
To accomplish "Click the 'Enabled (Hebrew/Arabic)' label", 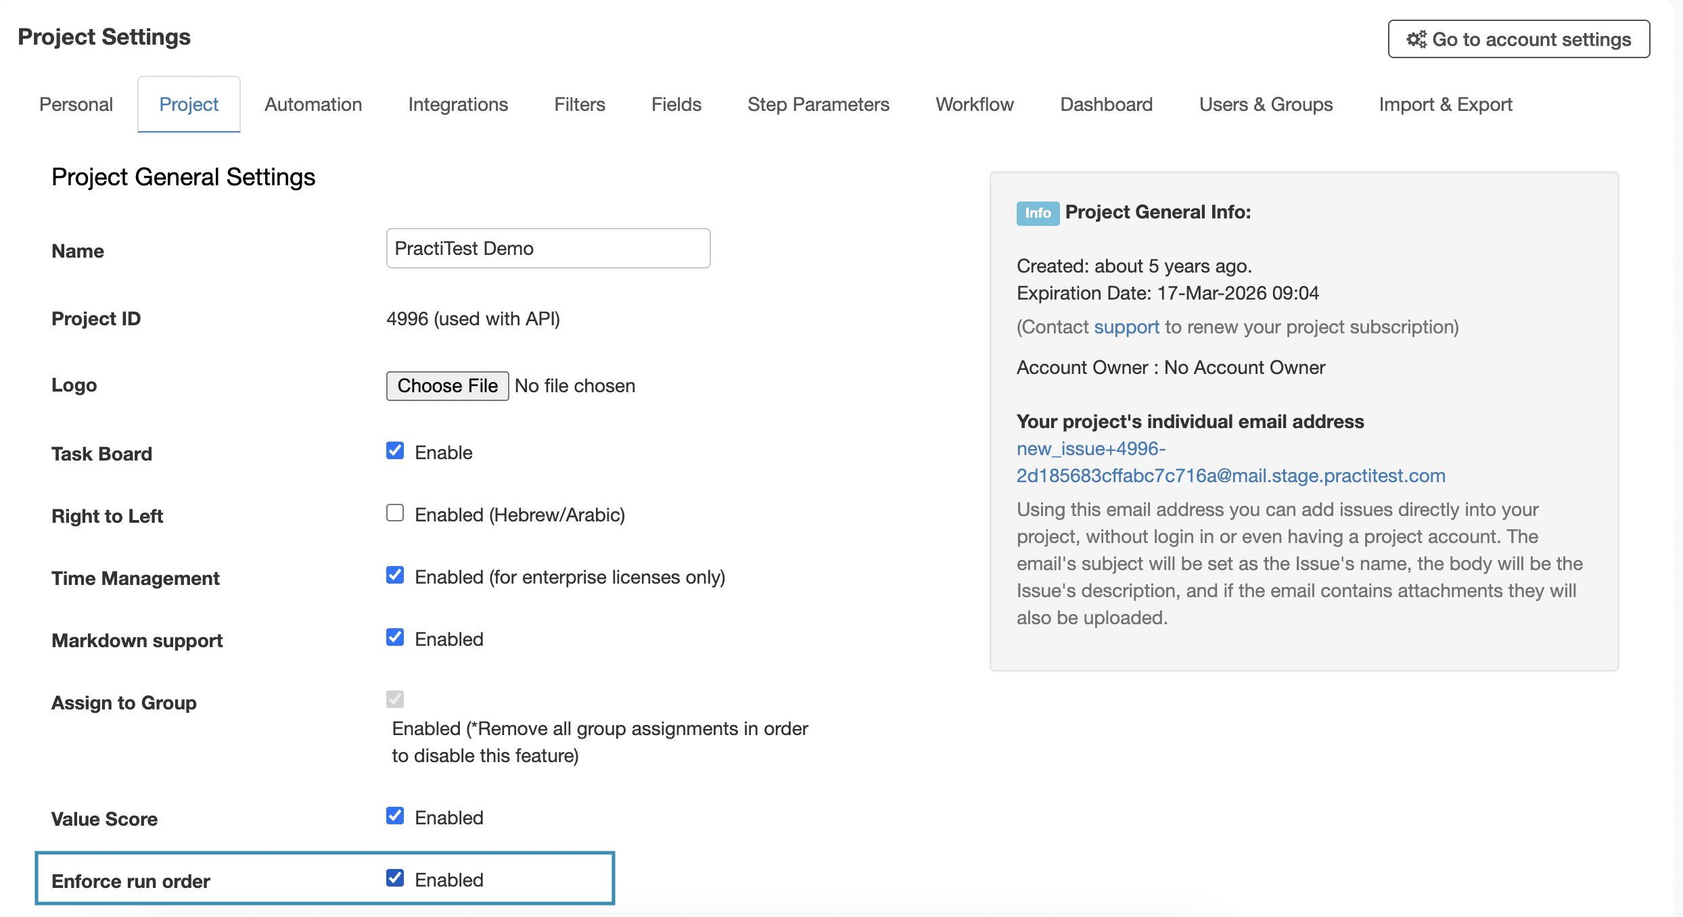I will pyautogui.click(x=520, y=515).
